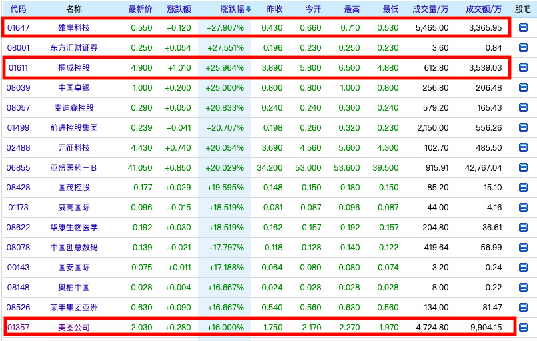The image size is (537, 341).
Task: Open stock name 麦迪森控股 link
Action: pyautogui.click(x=74, y=107)
